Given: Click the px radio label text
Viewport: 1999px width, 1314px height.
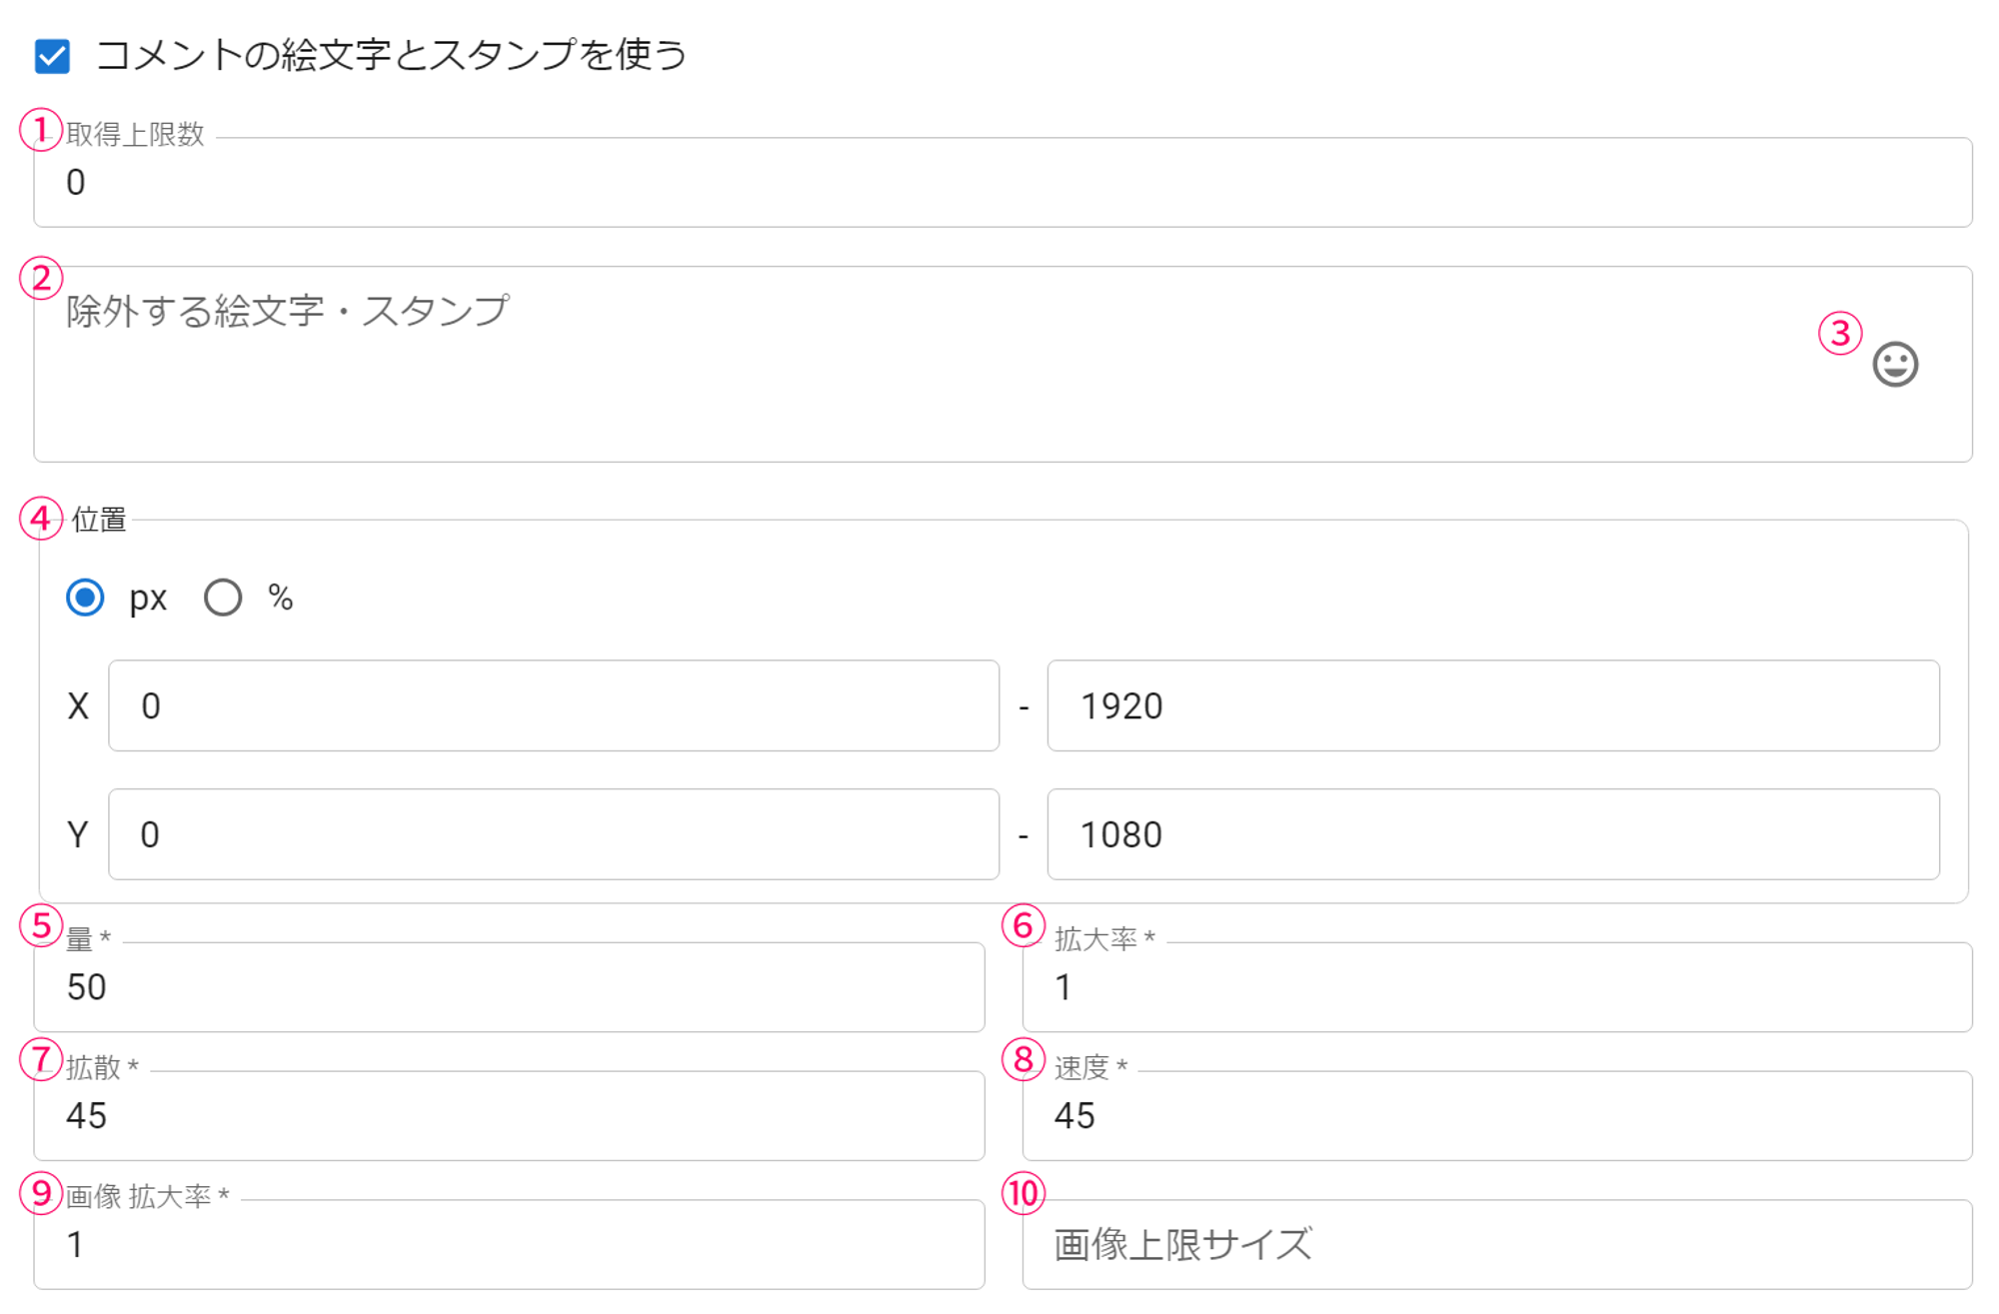Looking at the screenshot, I should [148, 599].
